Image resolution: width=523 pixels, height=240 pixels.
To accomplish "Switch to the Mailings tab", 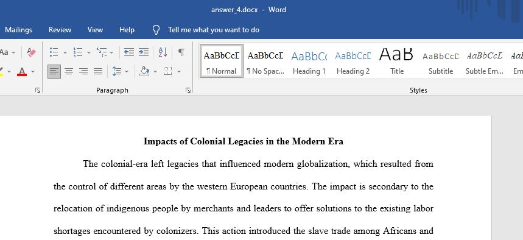I will click(x=19, y=30).
